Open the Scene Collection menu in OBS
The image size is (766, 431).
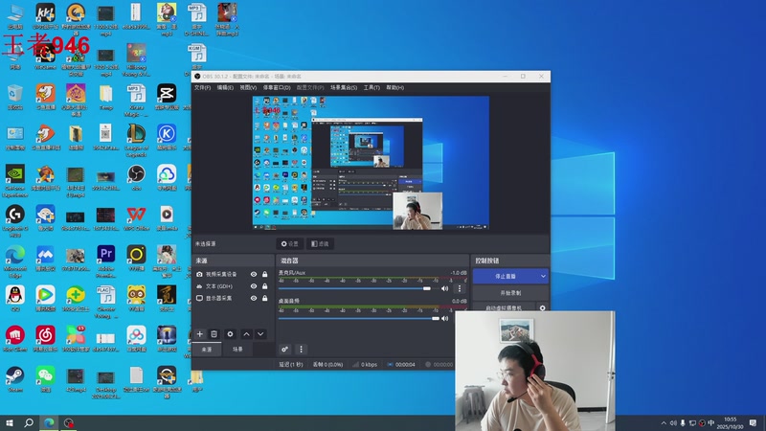[344, 87]
